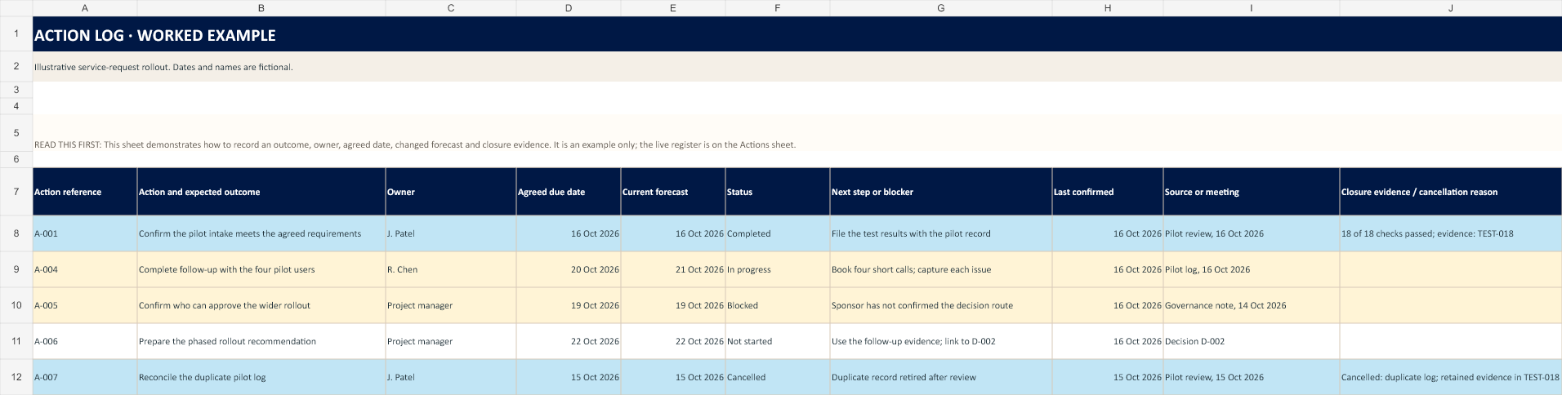The height and width of the screenshot is (395, 1562).
Task: Click the 'Closure evidence / cancellation reason' header
Action: (x=1451, y=192)
